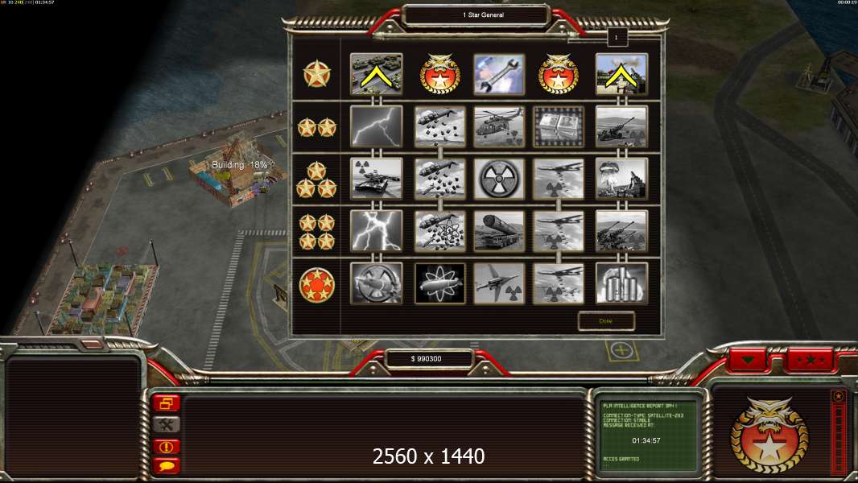Open the general's stars promotion button

(810, 360)
